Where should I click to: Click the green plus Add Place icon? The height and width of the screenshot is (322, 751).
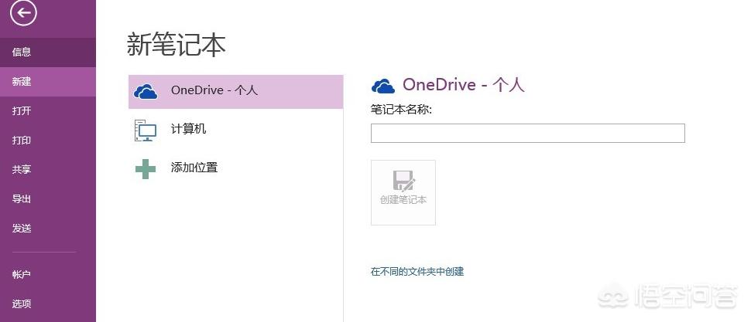pyautogui.click(x=146, y=168)
